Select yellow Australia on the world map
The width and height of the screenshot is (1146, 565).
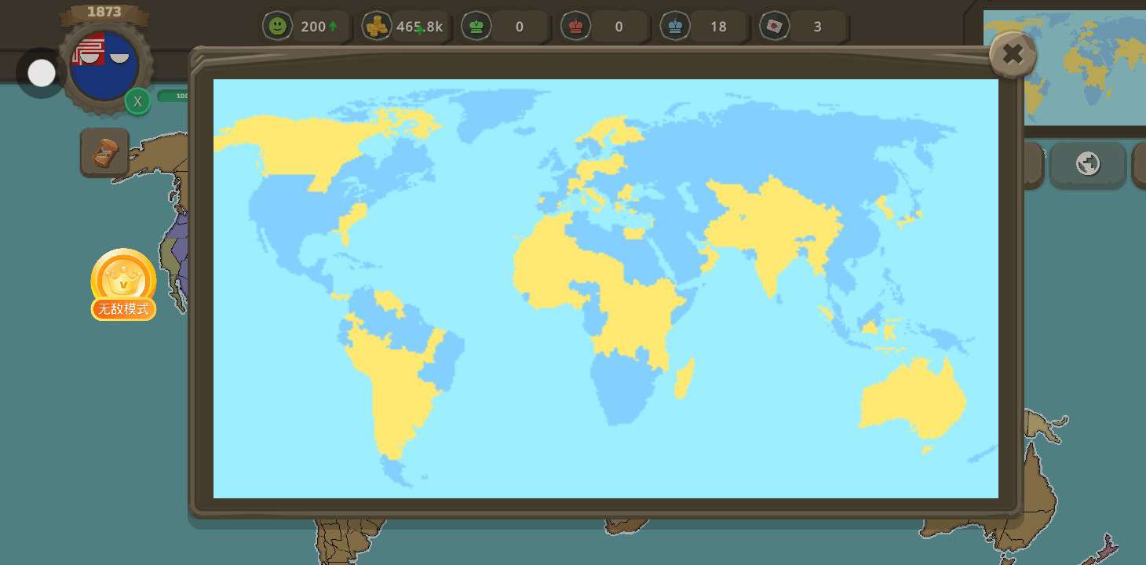click(913, 399)
